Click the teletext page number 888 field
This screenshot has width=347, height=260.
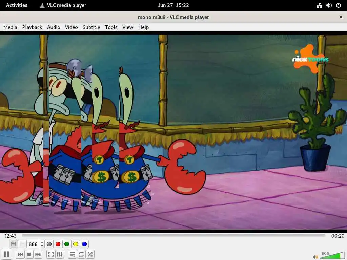[x=33, y=244]
